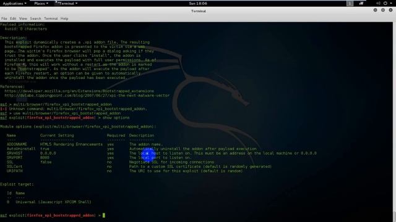Open the Help menu
Image resolution: width=396 pixels, height=222 pixels.
(64, 18)
